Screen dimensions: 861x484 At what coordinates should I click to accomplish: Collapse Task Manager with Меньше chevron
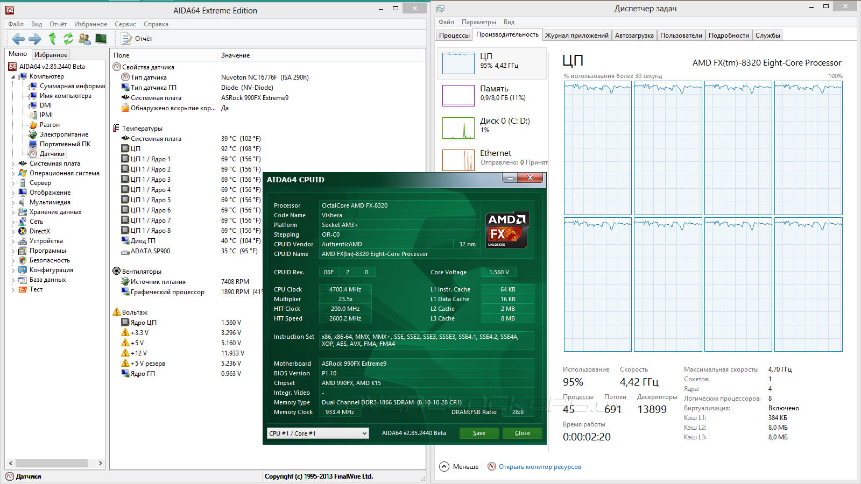click(x=444, y=467)
